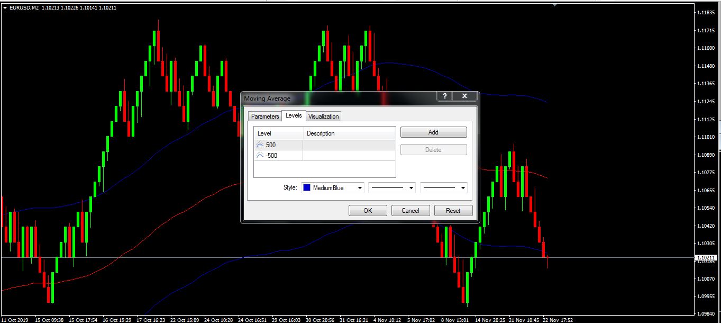Switch to the Parameters tab
The width and height of the screenshot is (721, 323).
point(265,116)
